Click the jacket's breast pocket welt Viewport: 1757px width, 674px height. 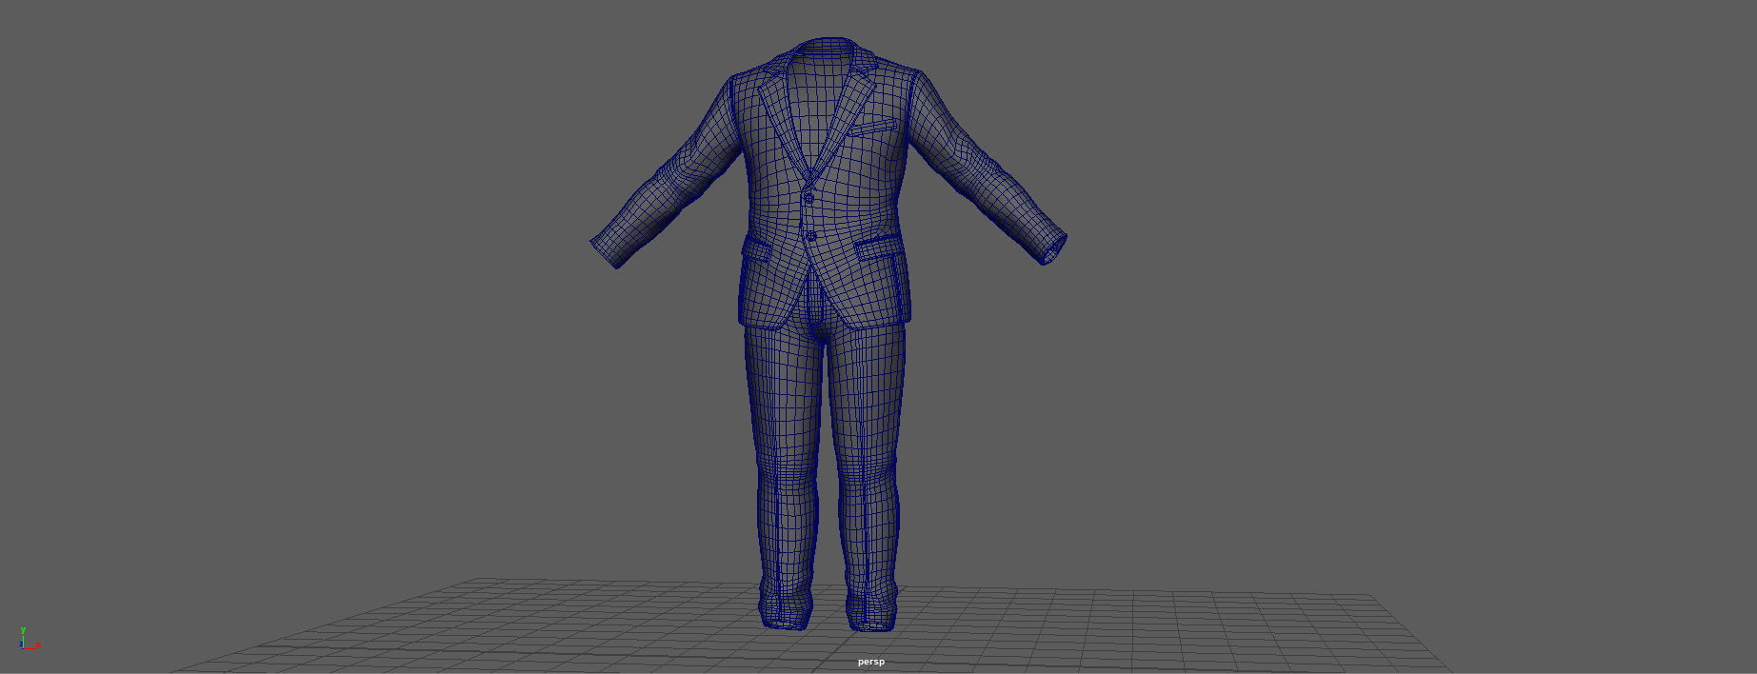point(874,126)
